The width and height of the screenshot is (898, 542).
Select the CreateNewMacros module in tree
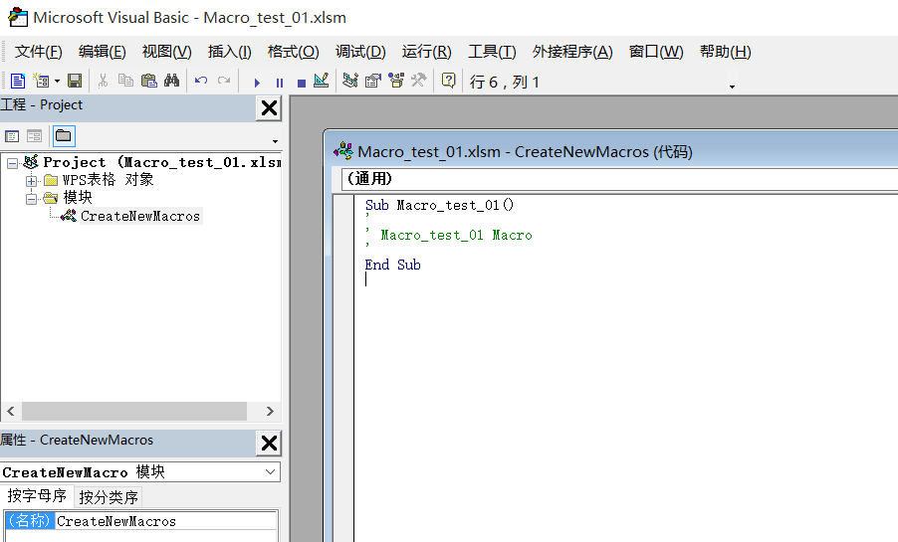(x=140, y=216)
